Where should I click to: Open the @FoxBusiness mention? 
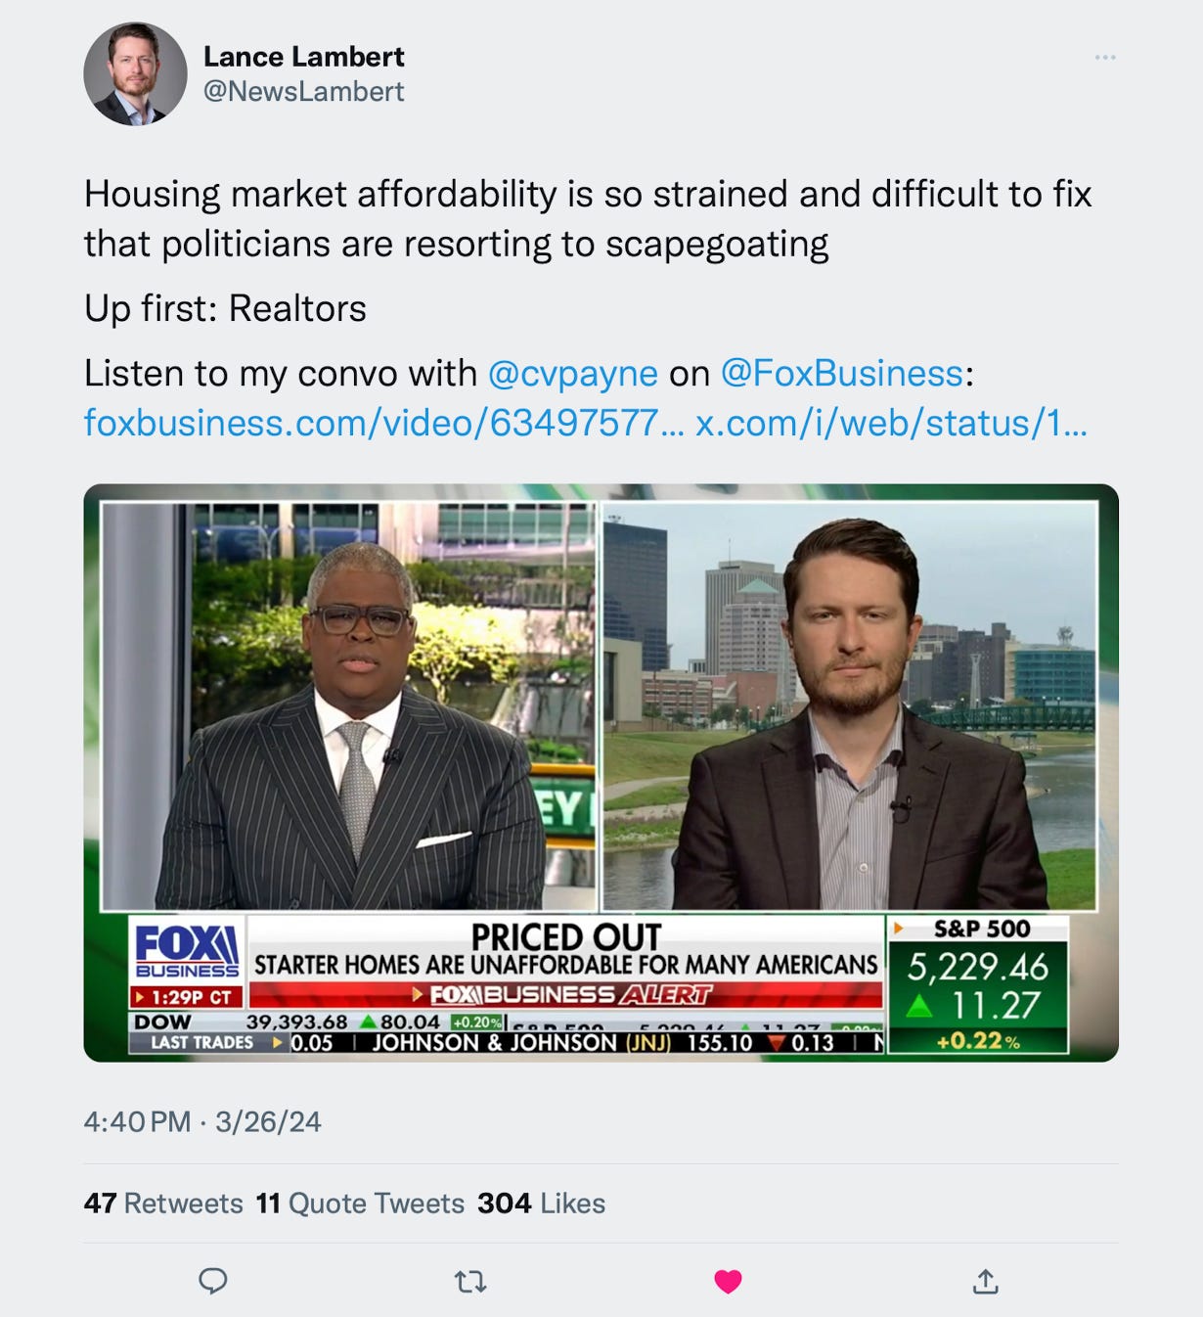click(x=842, y=373)
